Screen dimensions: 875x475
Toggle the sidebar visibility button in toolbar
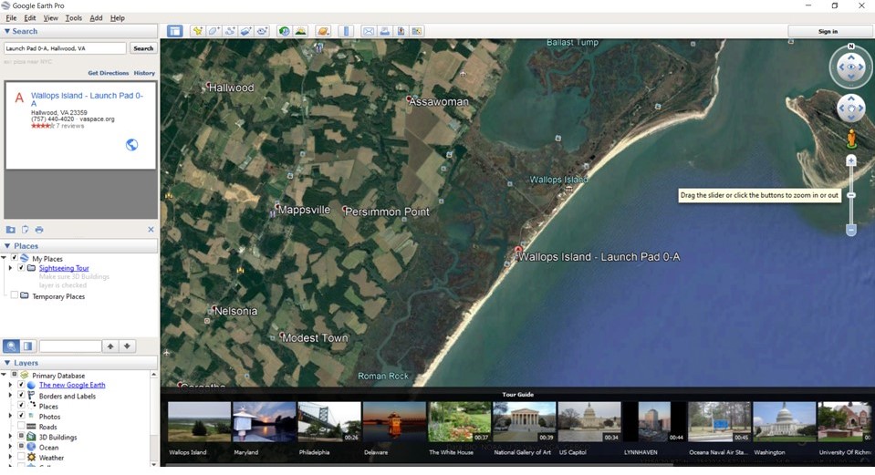[x=174, y=31]
